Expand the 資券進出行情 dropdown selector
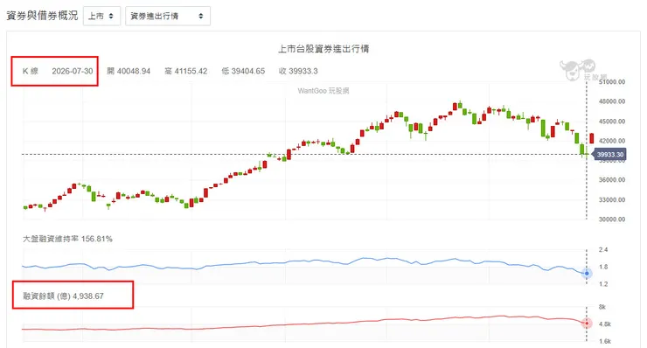Screen dimensions: 647x348 pyautogui.click(x=168, y=16)
